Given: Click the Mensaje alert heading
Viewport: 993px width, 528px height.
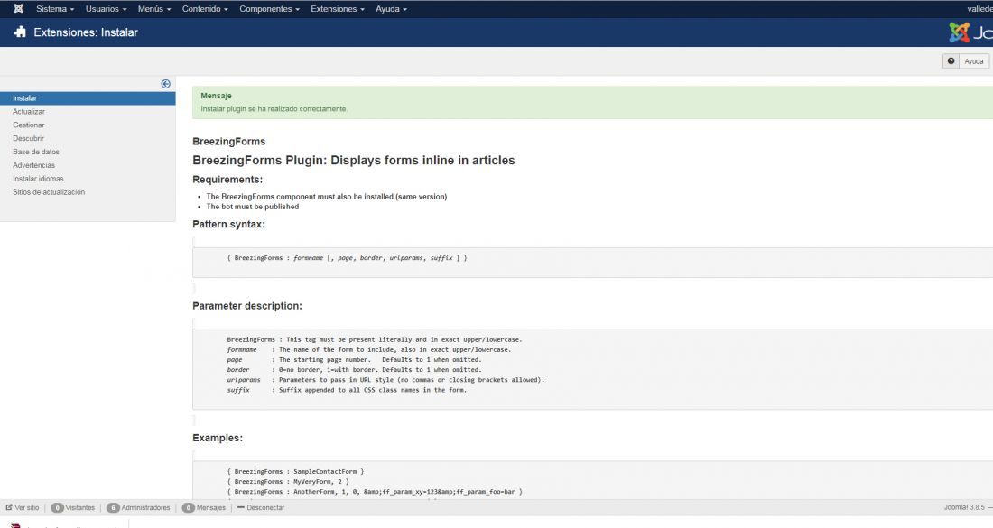Looking at the screenshot, I should tap(216, 96).
